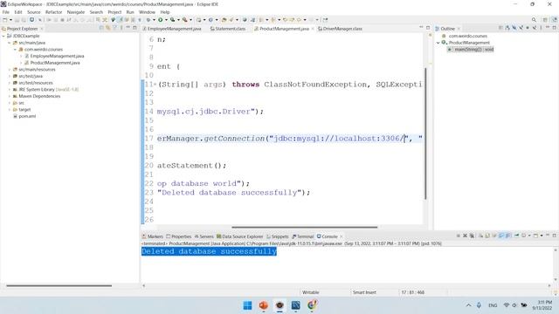559x314 pixels.
Task: Expand JRE System Library node
Action: click(10, 89)
